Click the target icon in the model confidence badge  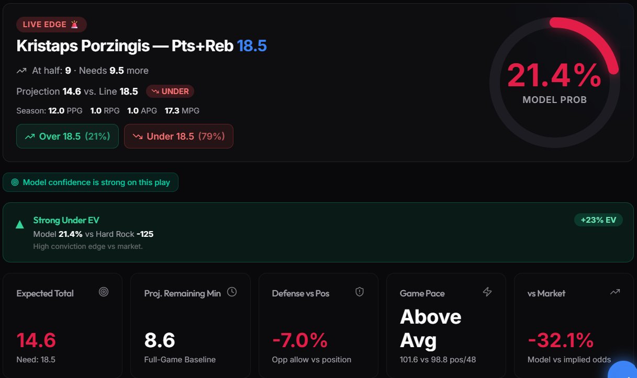coord(15,182)
